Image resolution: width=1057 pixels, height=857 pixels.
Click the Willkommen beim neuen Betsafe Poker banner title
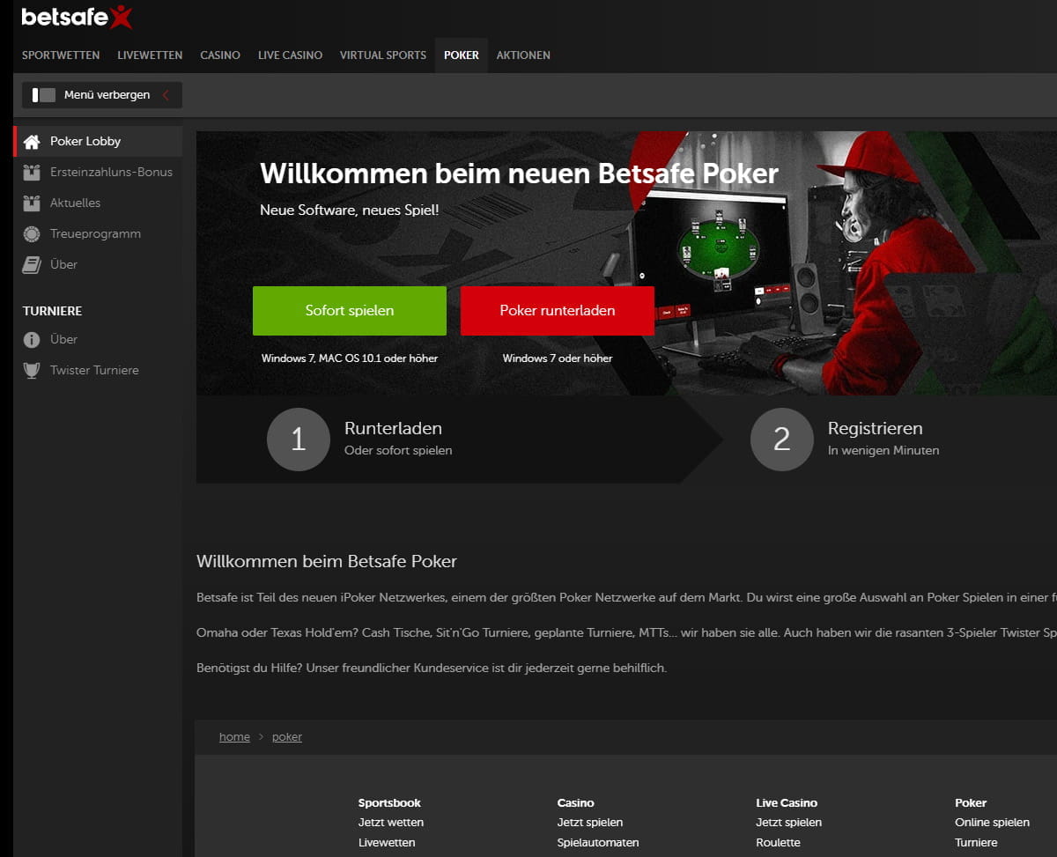pyautogui.click(x=519, y=174)
